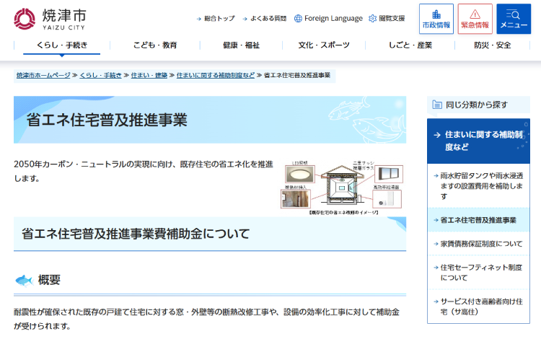Open the 緊急情報 warning icon button
Image resolution: width=541 pixels, height=339 pixels.
click(x=475, y=19)
